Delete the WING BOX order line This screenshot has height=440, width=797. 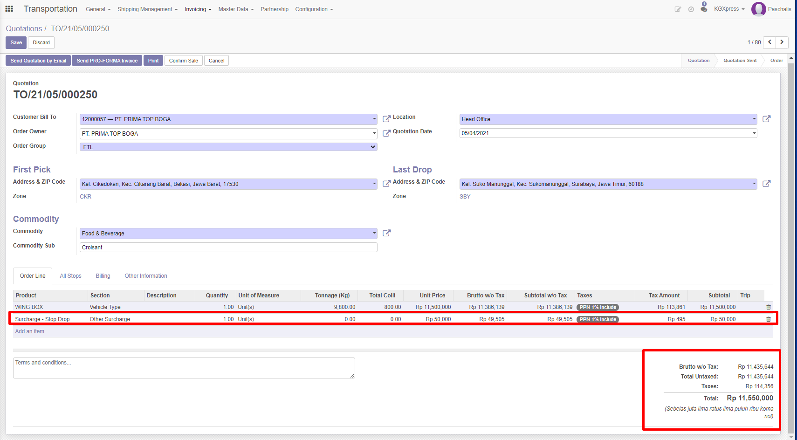pyautogui.click(x=769, y=307)
